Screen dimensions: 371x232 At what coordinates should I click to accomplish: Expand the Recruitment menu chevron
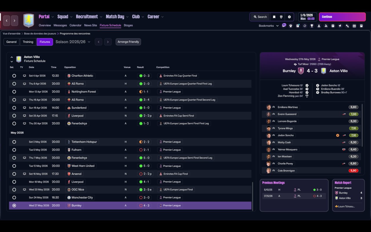click(101, 17)
